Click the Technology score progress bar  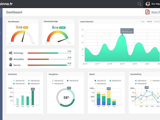tap(50, 53)
